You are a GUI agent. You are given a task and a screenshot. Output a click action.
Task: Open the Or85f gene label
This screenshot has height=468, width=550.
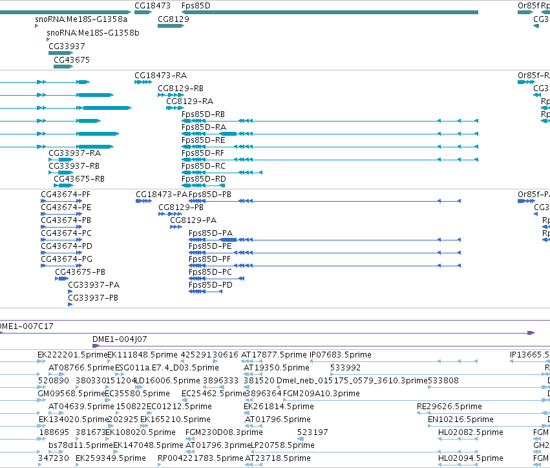point(528,6)
